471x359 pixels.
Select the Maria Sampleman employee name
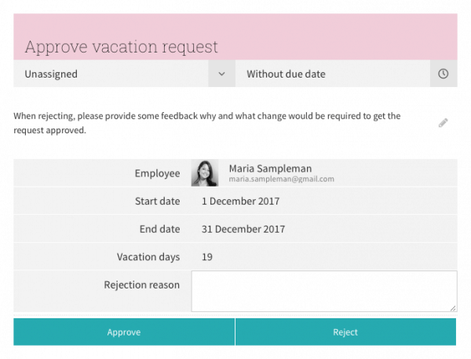[269, 168]
